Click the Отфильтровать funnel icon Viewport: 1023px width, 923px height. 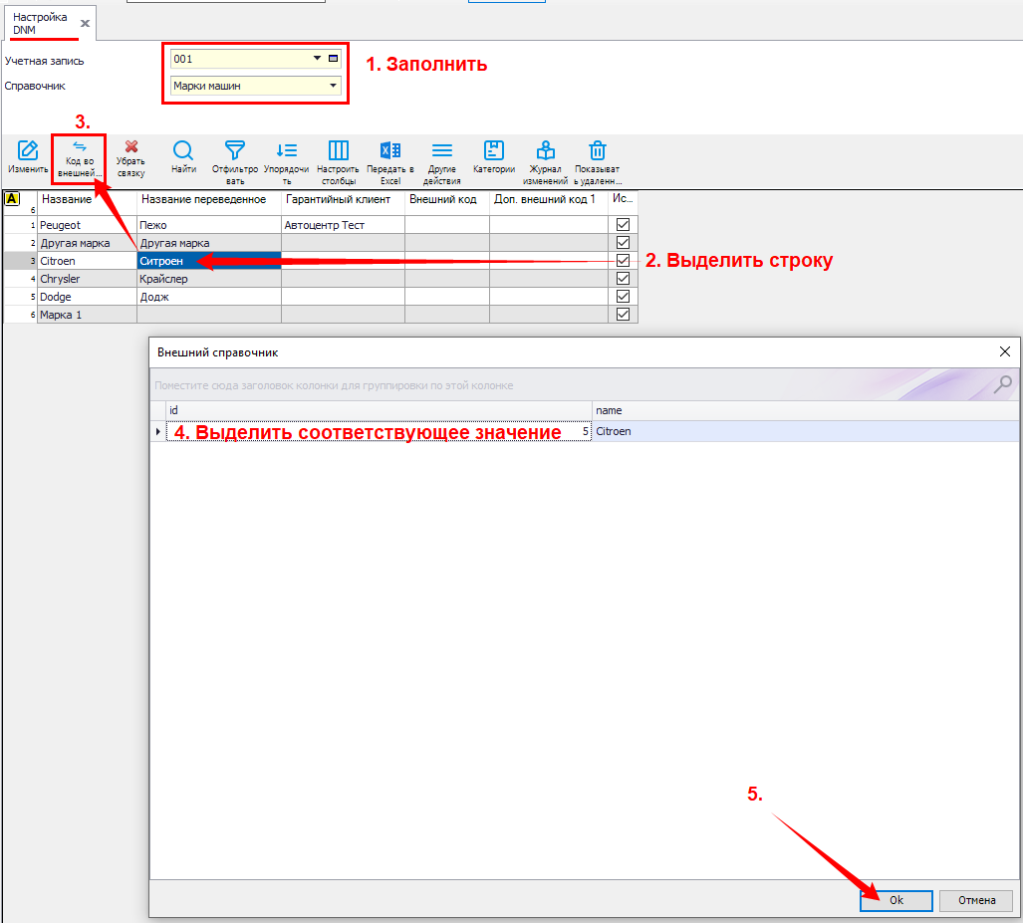point(234,150)
